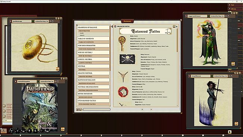
Task: Click the toolbar icon on the Pathfinder cover image
Action: 63,129
